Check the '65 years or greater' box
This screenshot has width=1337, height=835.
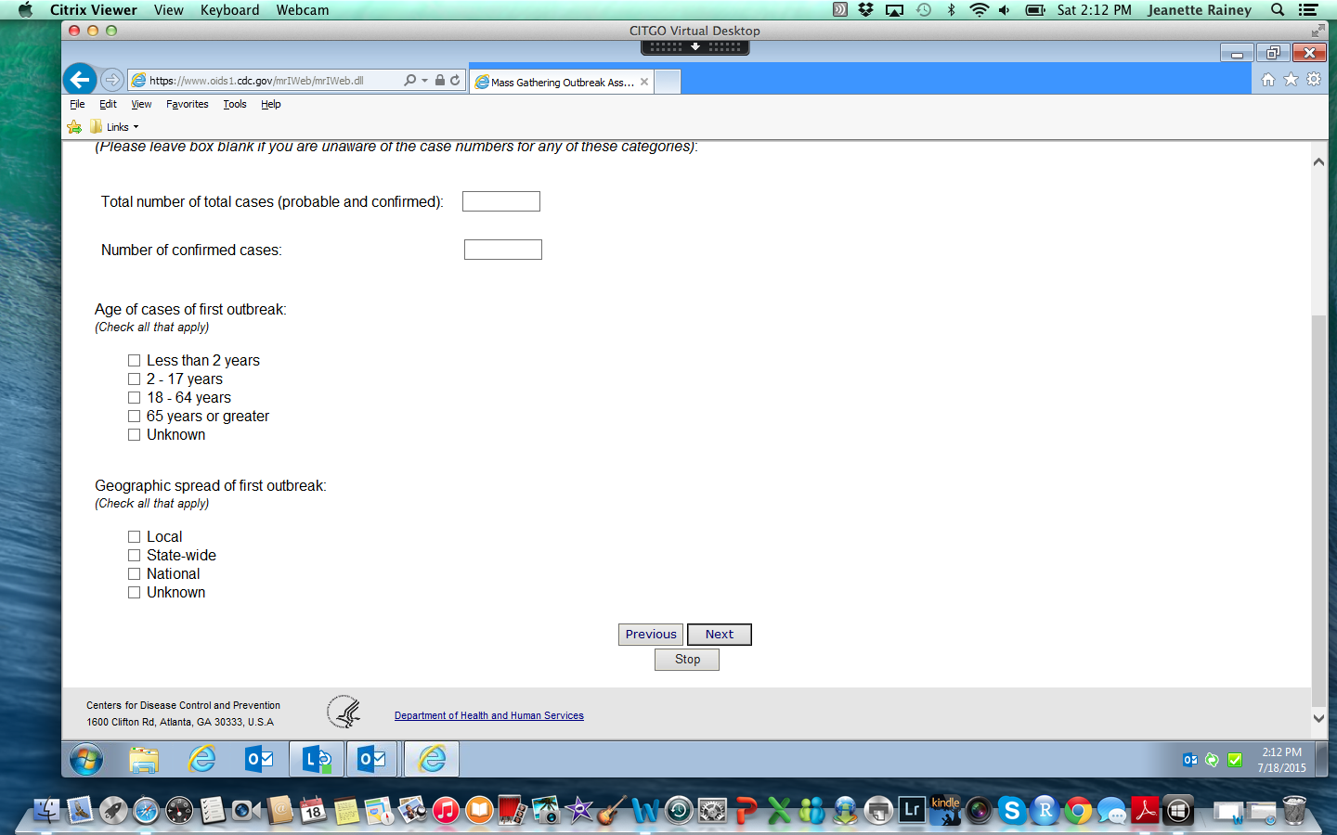tap(135, 417)
